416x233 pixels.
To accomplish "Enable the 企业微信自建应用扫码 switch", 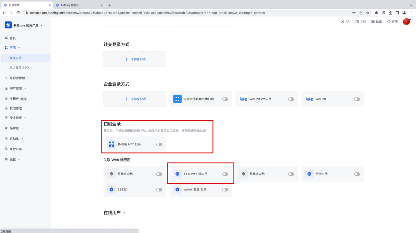I will [x=225, y=99].
